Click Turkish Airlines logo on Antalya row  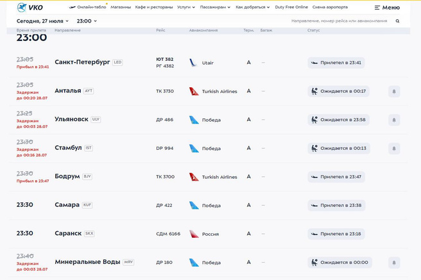click(194, 92)
